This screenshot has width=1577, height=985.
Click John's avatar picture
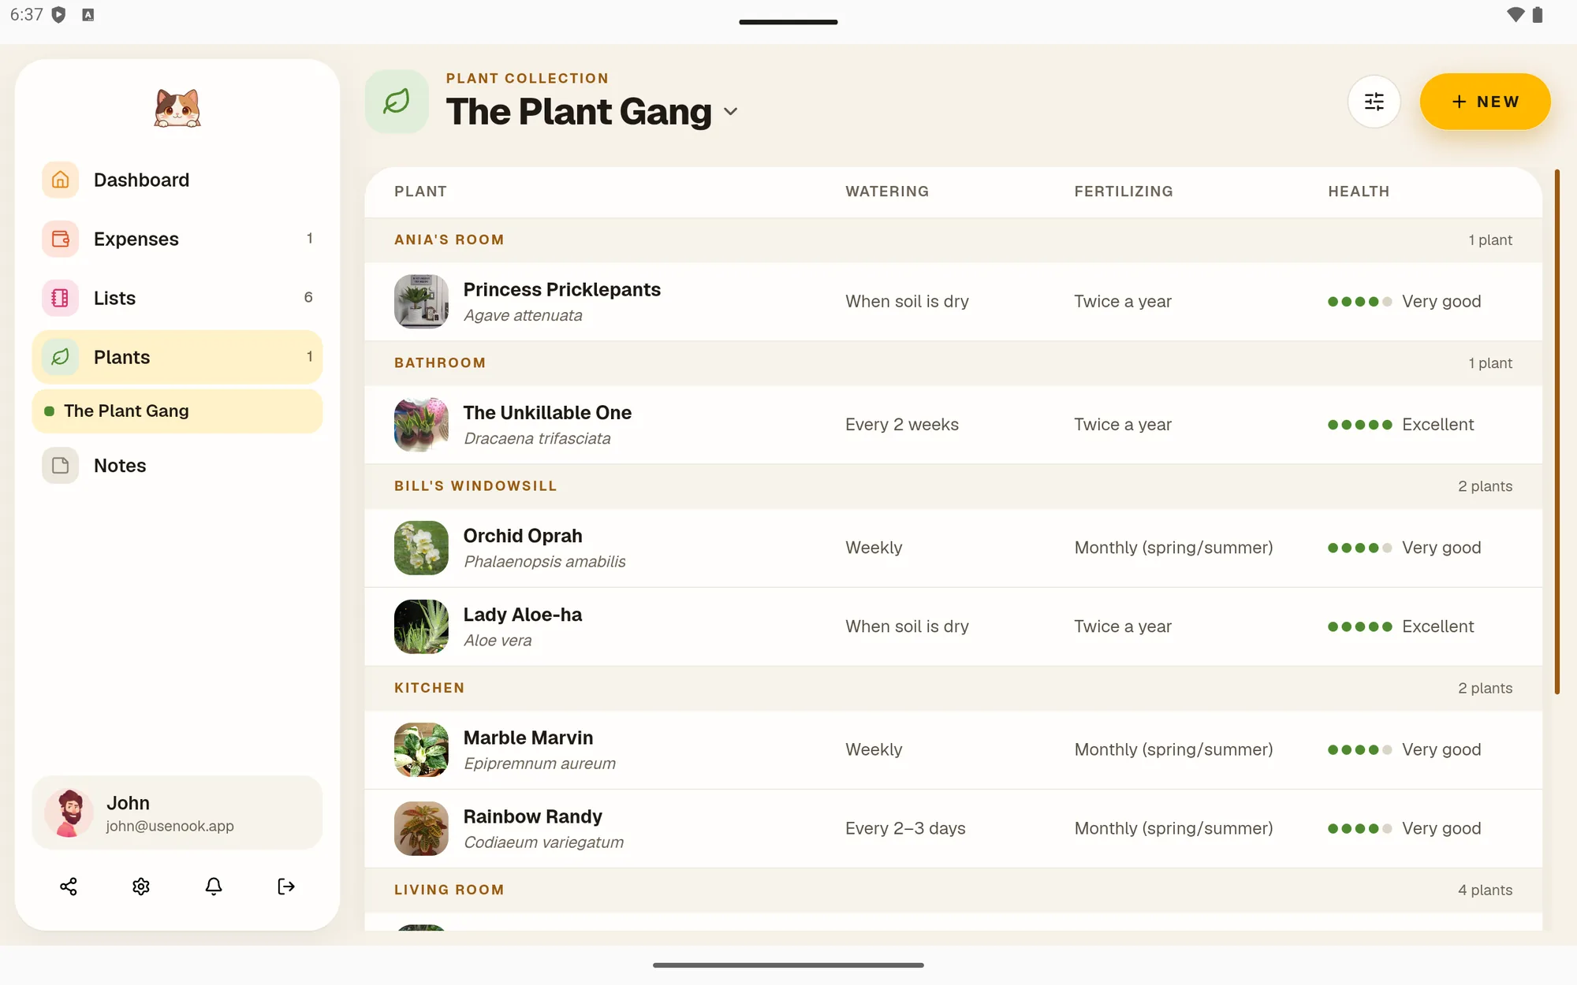[69, 813]
